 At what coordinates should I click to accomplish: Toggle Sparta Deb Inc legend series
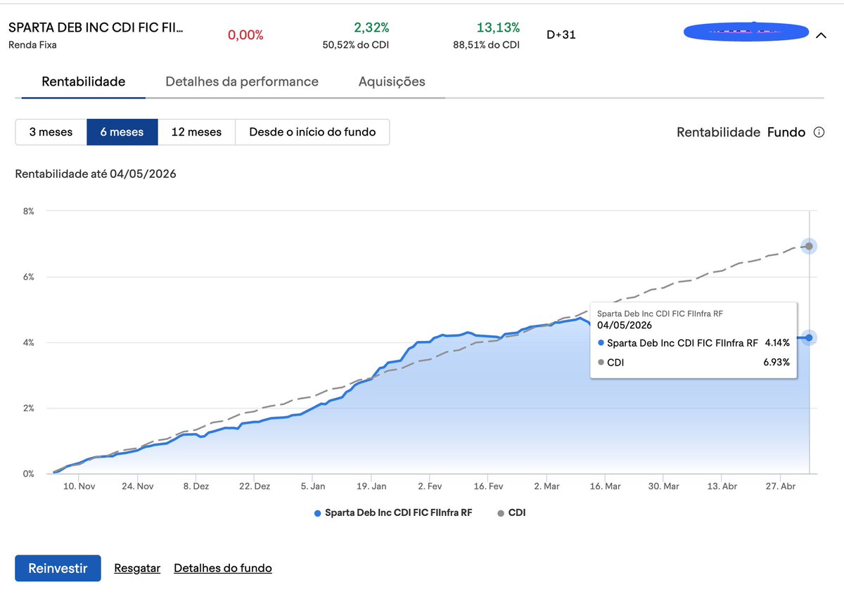(393, 513)
